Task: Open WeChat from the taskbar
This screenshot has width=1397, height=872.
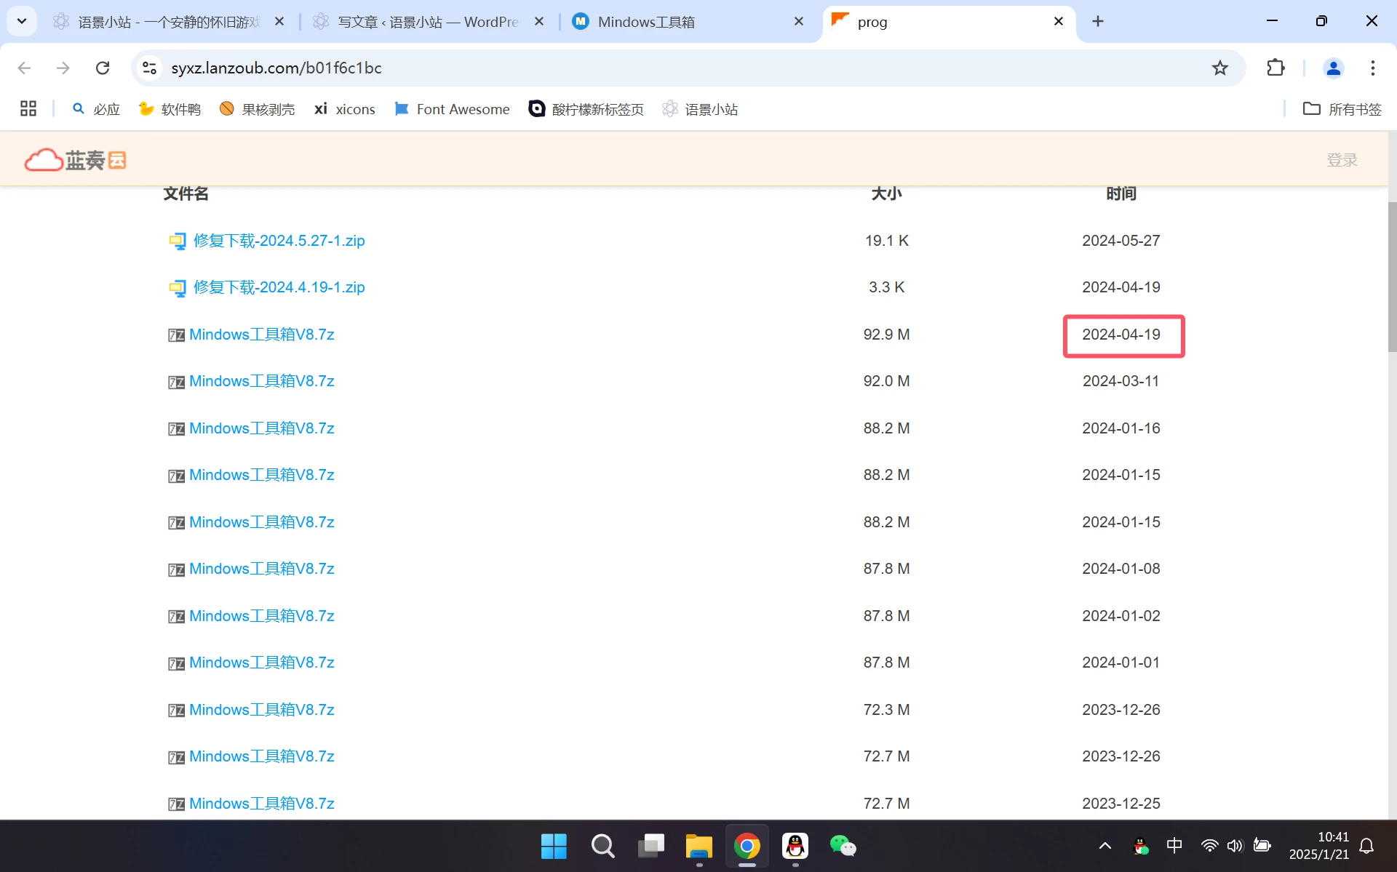Action: click(843, 846)
